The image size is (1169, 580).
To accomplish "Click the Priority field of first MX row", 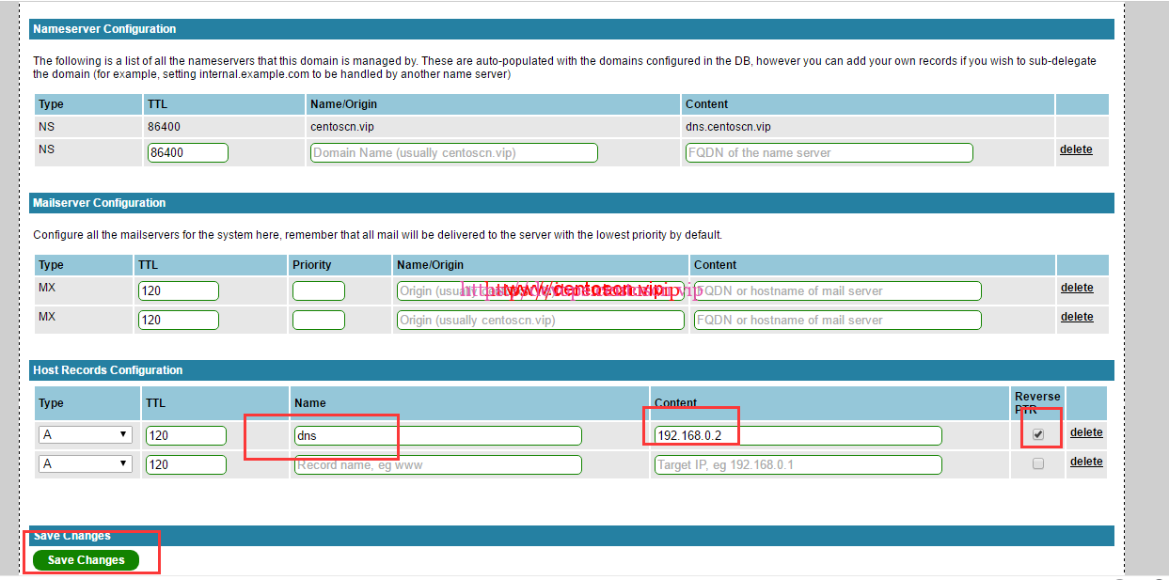I will pyautogui.click(x=318, y=291).
